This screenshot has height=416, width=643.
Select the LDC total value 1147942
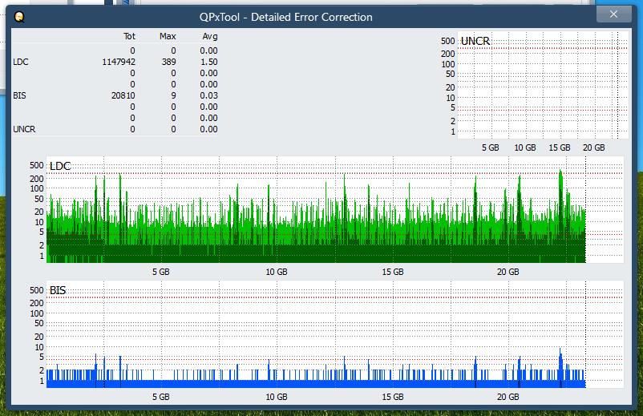pos(119,62)
